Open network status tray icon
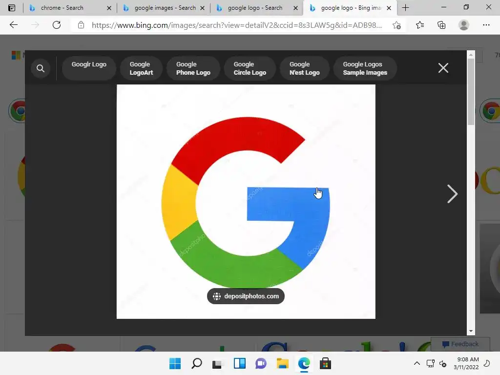The width and height of the screenshot is (500, 375). [x=431, y=363]
